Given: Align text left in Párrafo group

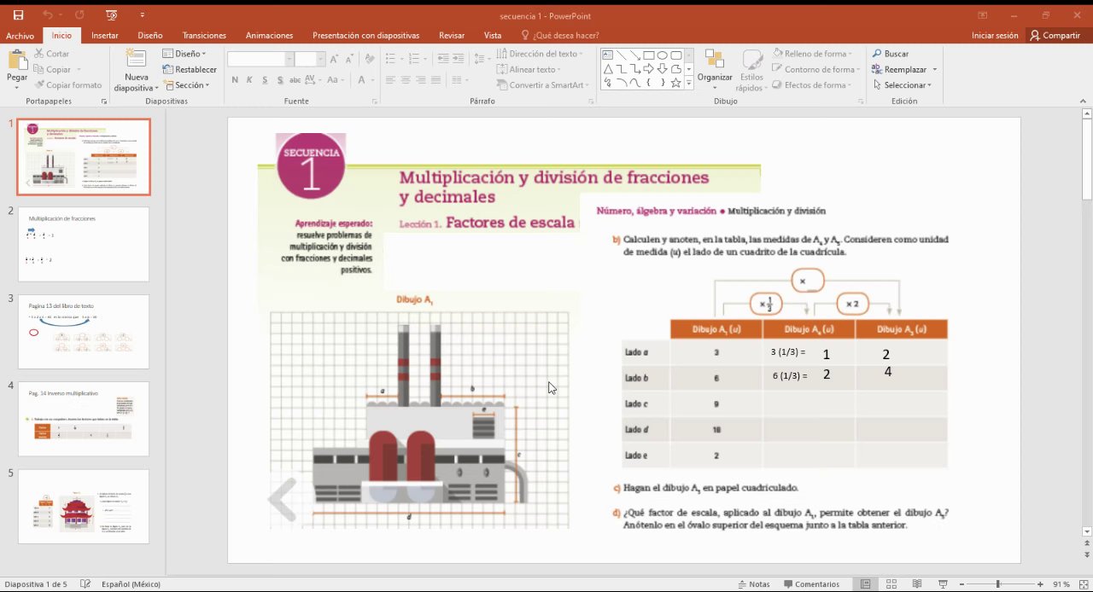Looking at the screenshot, I should 390,80.
